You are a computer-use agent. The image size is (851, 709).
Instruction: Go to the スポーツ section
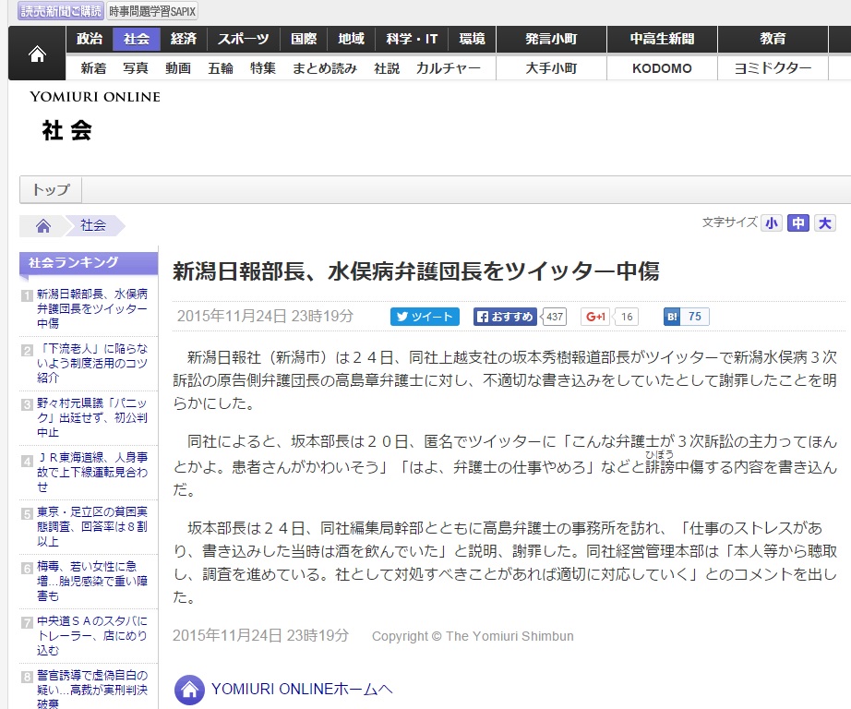pos(243,39)
